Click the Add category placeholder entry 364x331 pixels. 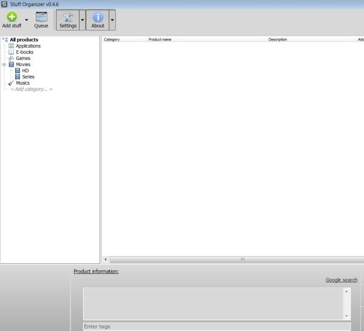pyautogui.click(x=31, y=89)
